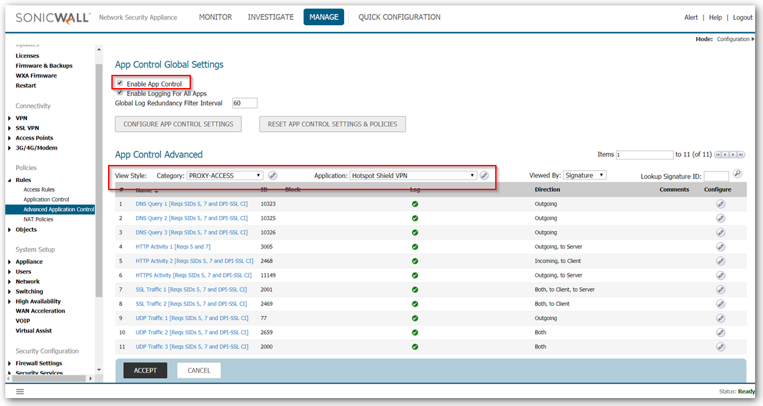This screenshot has width=763, height=406.
Task: Edit HTTP Activity 2 signature settings icon
Action: pyautogui.click(x=720, y=261)
